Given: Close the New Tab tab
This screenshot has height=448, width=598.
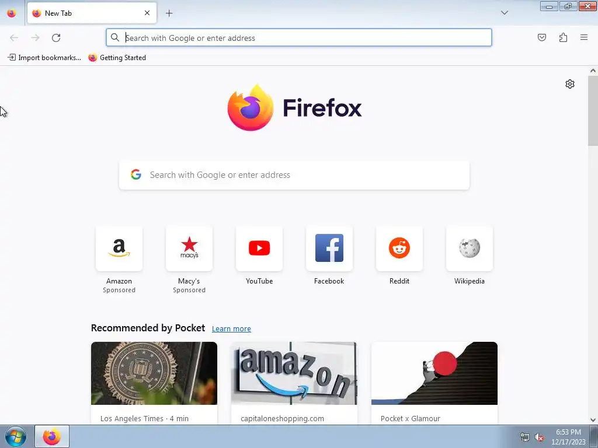Looking at the screenshot, I should click(147, 13).
